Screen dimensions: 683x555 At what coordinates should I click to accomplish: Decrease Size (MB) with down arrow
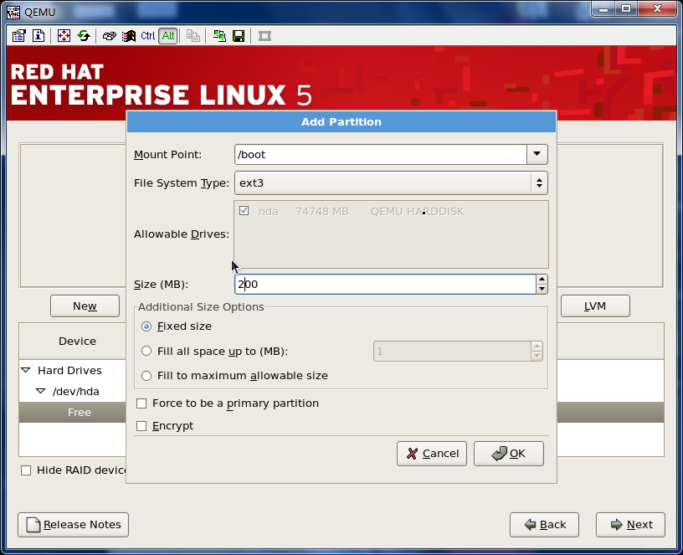tap(542, 289)
